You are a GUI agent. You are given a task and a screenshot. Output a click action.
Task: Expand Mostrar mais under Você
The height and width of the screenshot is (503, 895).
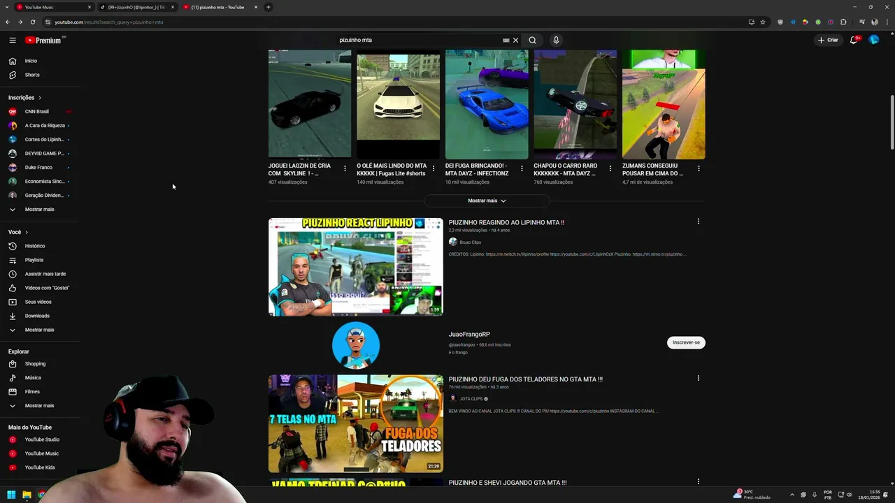(40, 330)
